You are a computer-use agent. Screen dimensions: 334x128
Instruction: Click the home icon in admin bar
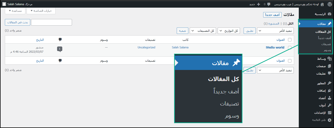(322, 4)
